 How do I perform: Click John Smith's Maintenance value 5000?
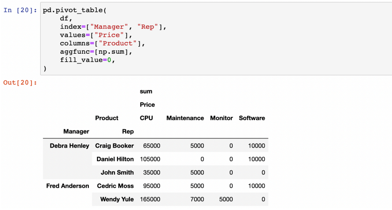(197, 172)
